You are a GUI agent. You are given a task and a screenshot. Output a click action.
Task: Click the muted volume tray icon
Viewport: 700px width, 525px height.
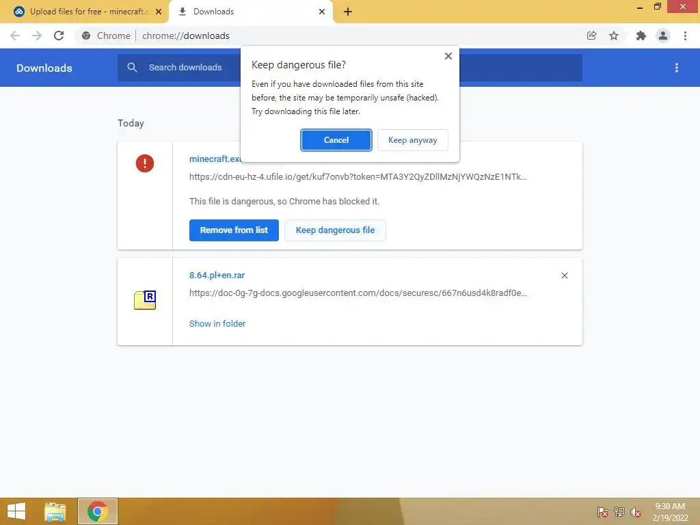pyautogui.click(x=636, y=512)
